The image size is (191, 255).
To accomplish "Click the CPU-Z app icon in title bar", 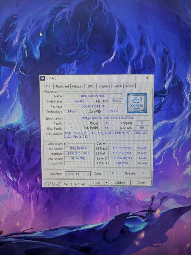I will [43, 78].
